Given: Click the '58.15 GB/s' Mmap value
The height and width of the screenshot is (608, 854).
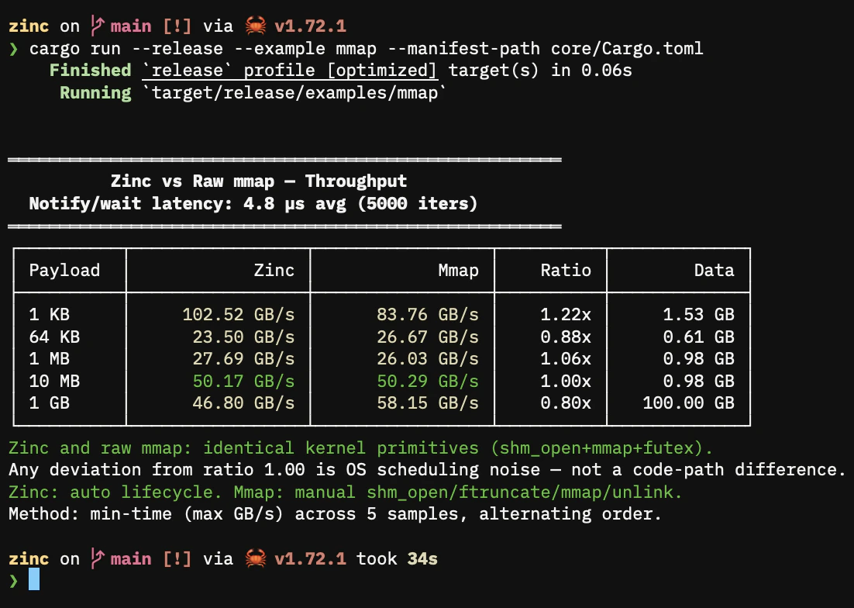Looking at the screenshot, I should click(428, 402).
